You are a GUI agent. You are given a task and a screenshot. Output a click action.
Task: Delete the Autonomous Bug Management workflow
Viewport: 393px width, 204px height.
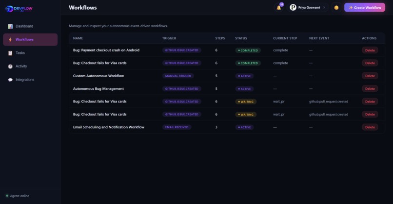pos(370,88)
